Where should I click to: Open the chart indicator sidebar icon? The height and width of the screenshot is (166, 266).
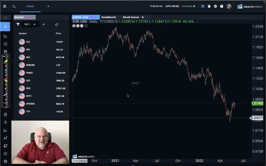[x=5, y=36]
